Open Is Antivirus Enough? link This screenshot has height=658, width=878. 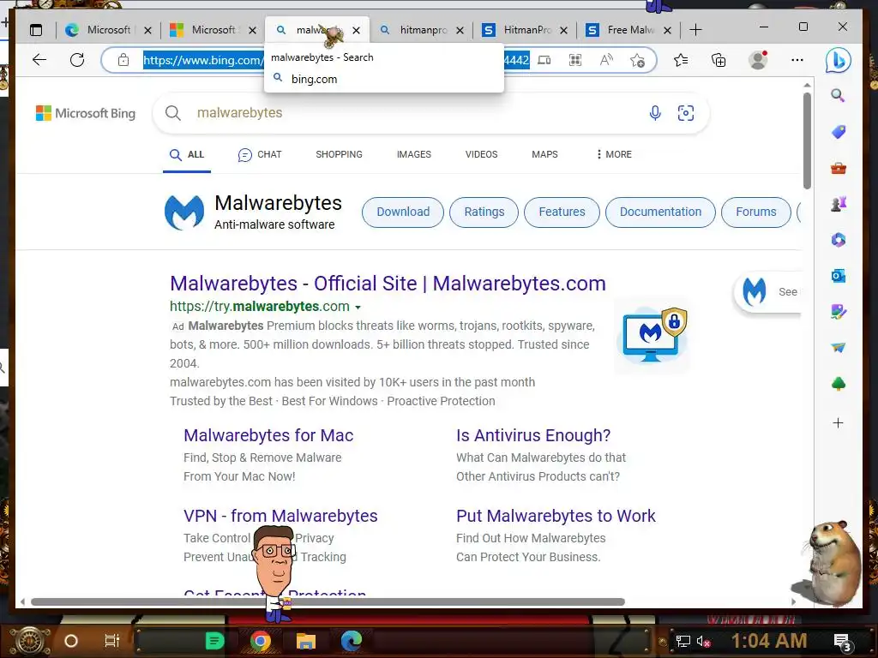[533, 435]
